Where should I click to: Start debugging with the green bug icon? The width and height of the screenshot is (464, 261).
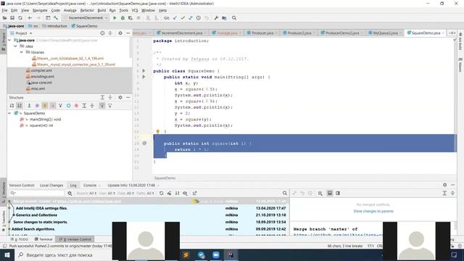pos(123,18)
